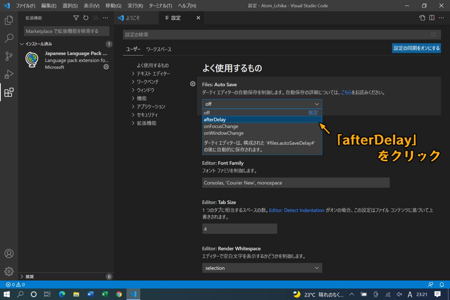Split the editor to the right
This screenshot has height=300, width=450.
[x=432, y=18]
